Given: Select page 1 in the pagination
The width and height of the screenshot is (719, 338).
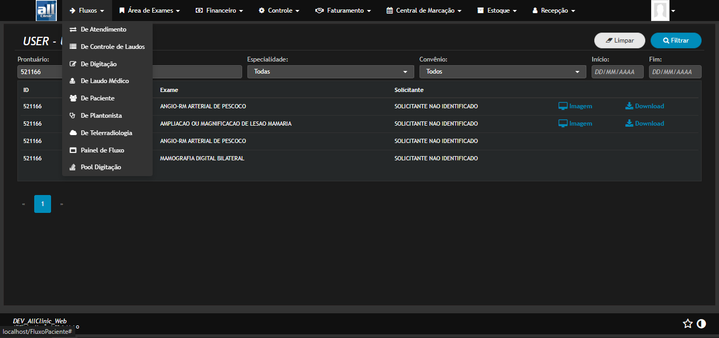Looking at the screenshot, I should click(43, 204).
